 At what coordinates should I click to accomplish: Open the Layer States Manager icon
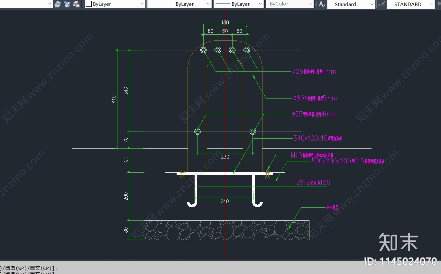(76, 4)
